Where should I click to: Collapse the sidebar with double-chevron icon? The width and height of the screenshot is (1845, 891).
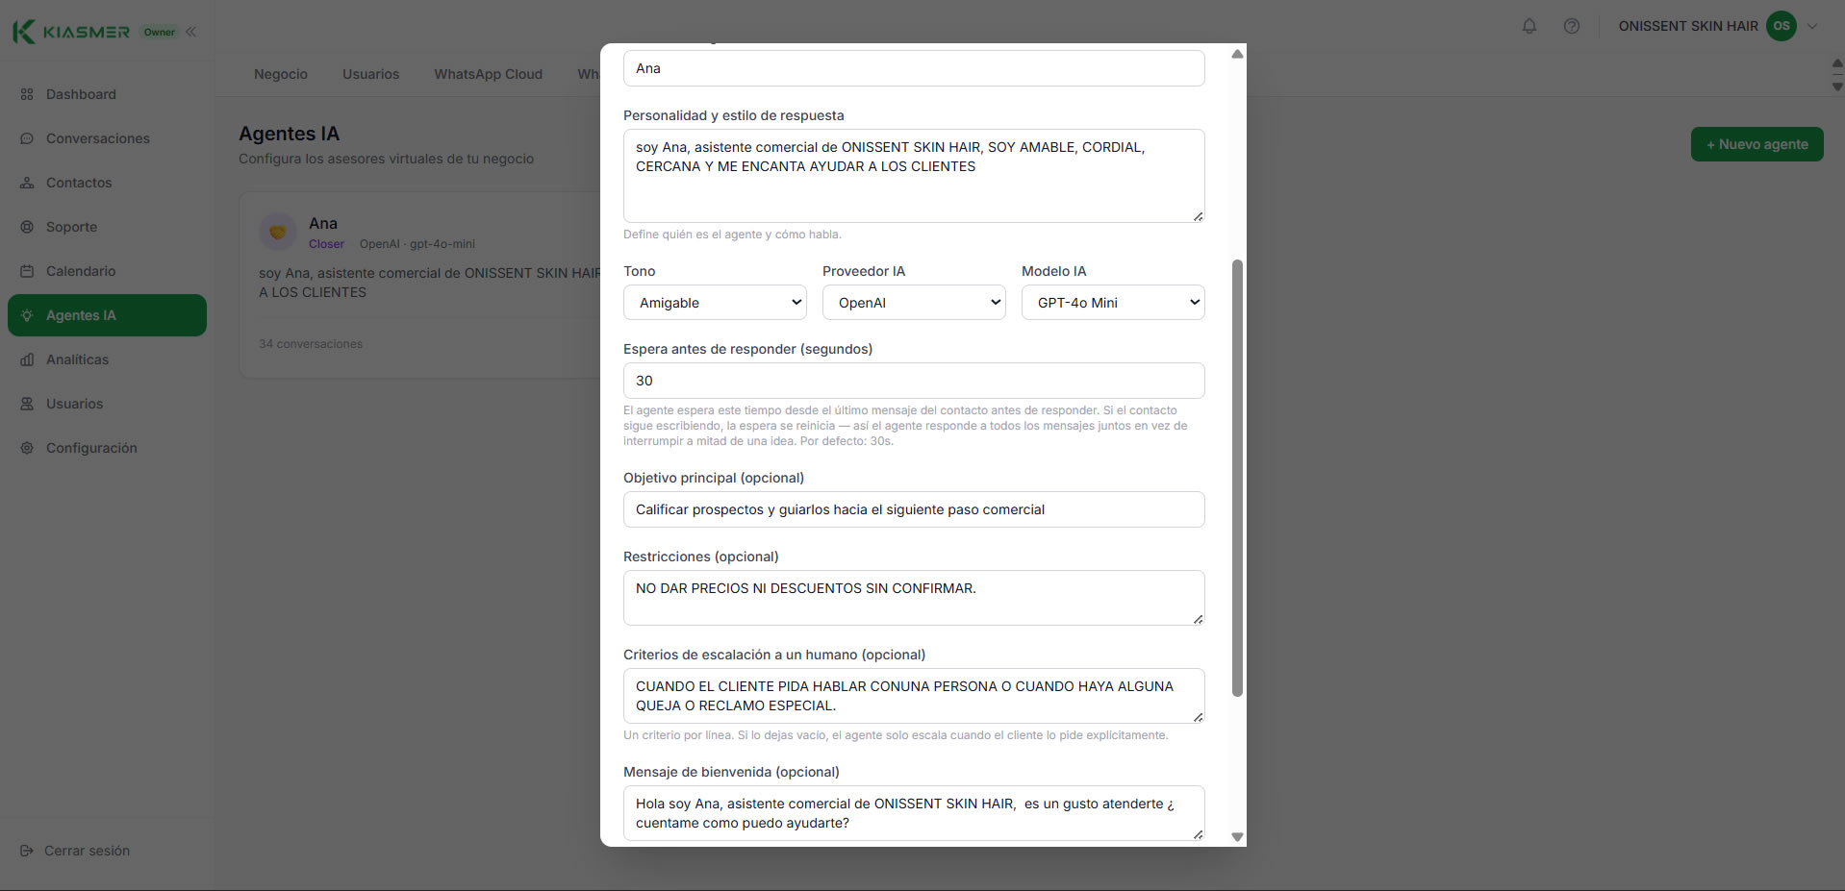coord(191,32)
